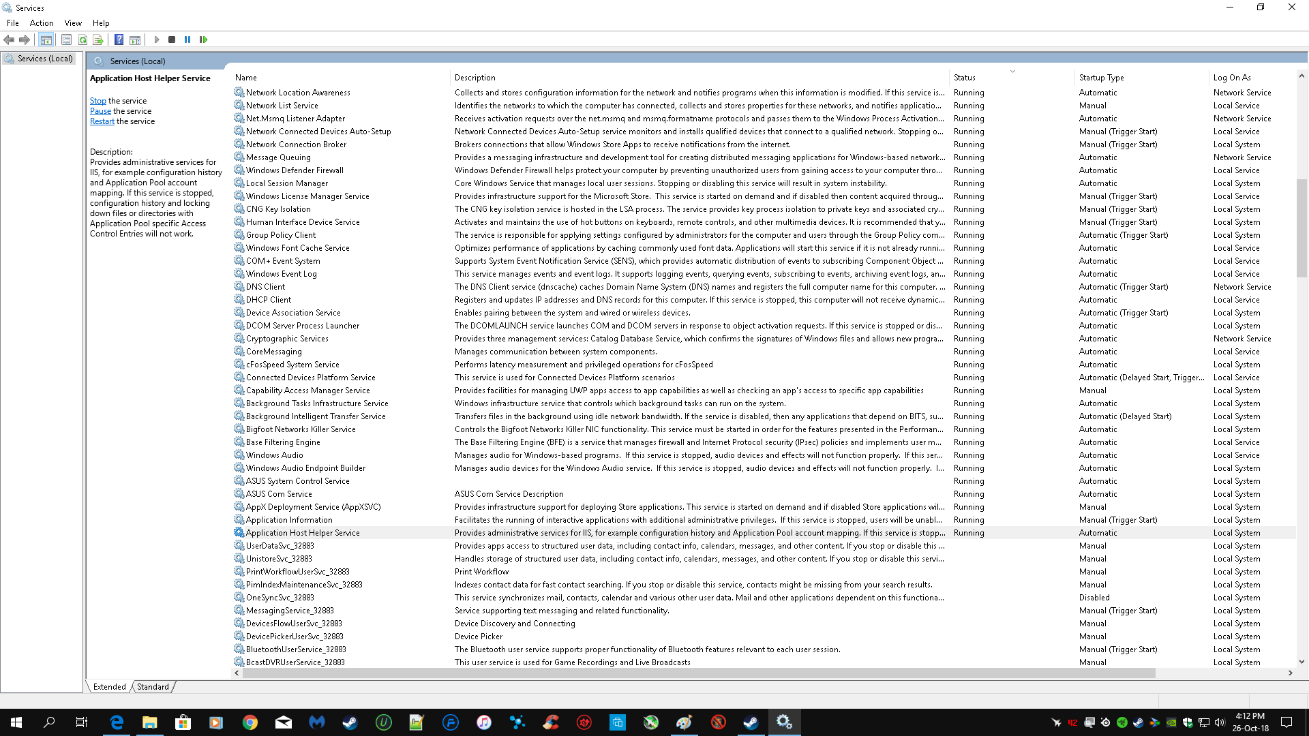
Task: Sort list by the Name column header
Action: tap(246, 78)
